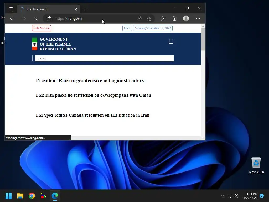Image resolution: width=269 pixels, height=202 pixels.
Task: Open the colorful app icon beside Chrome
Action: (43, 196)
